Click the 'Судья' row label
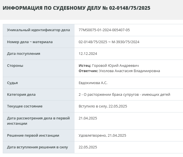This screenshot has width=183, height=157. tap(13, 83)
